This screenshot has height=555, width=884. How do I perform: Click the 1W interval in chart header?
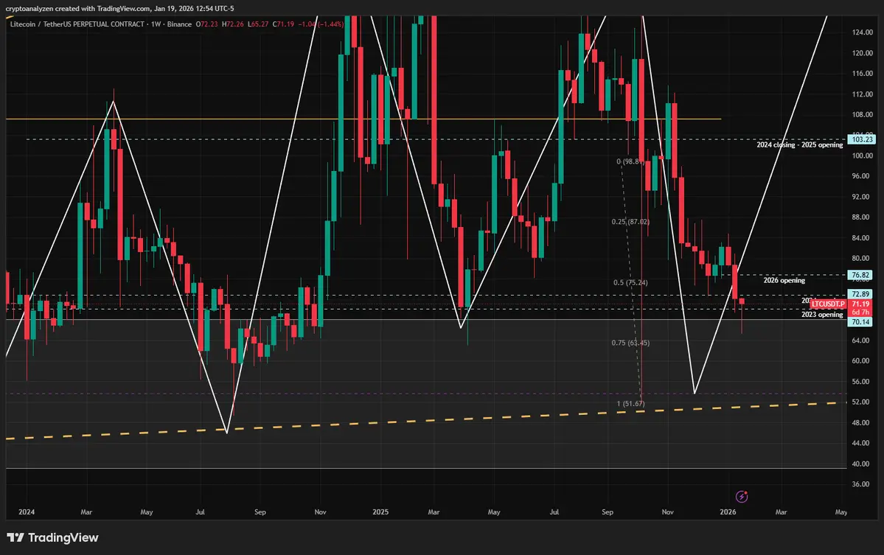pyautogui.click(x=156, y=24)
